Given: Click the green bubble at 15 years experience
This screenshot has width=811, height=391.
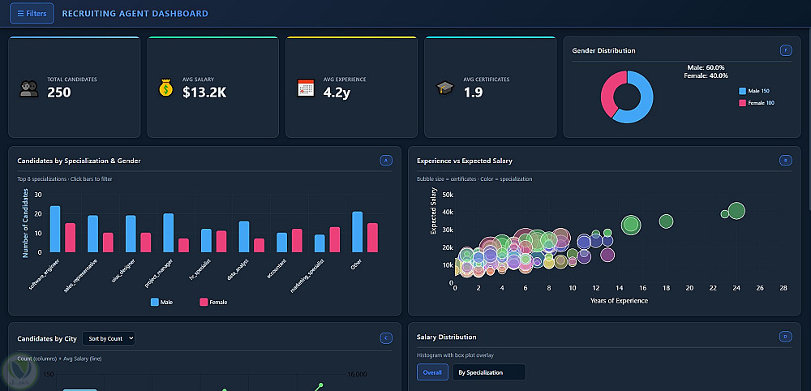Looking at the screenshot, I should click(x=631, y=225).
